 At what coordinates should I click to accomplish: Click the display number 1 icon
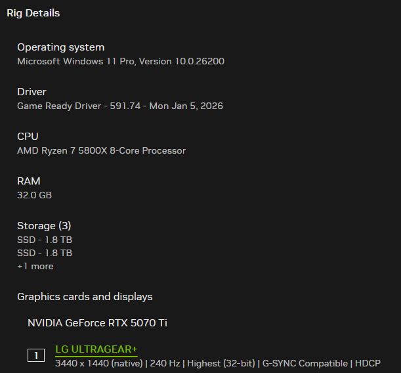(x=36, y=355)
